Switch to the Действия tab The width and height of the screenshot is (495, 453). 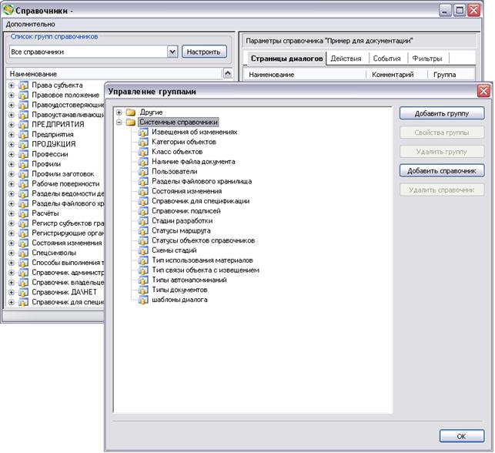click(346, 59)
